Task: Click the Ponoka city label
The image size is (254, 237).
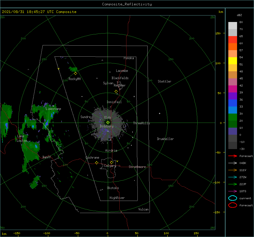Action: coord(129,58)
